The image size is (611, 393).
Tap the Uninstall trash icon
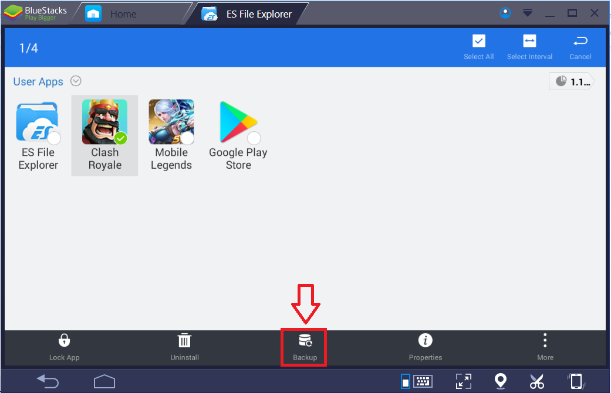point(184,340)
